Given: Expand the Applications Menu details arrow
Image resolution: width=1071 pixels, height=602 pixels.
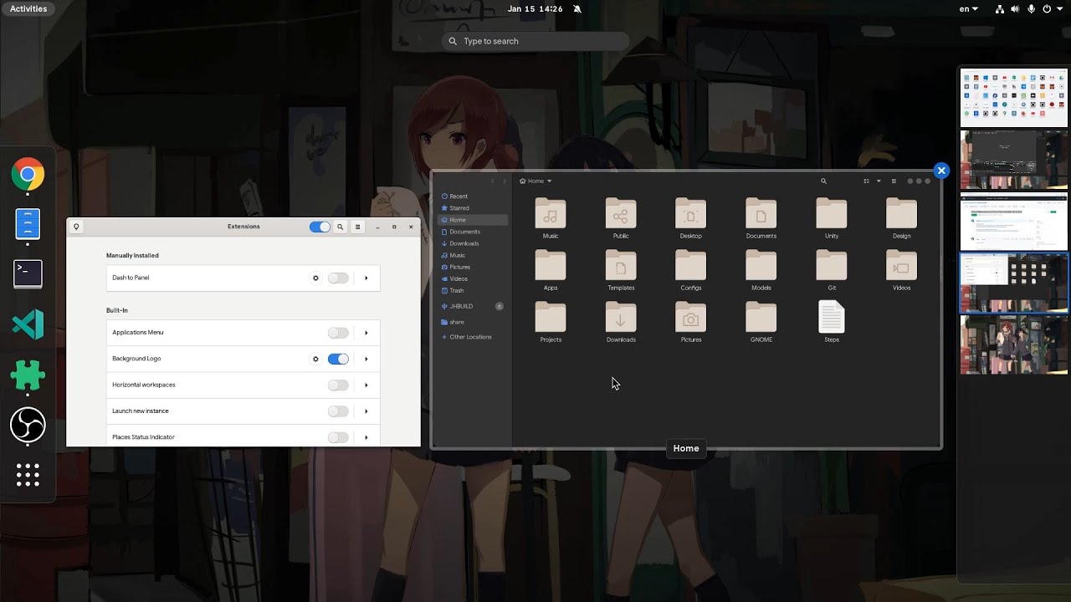Looking at the screenshot, I should pyautogui.click(x=366, y=333).
